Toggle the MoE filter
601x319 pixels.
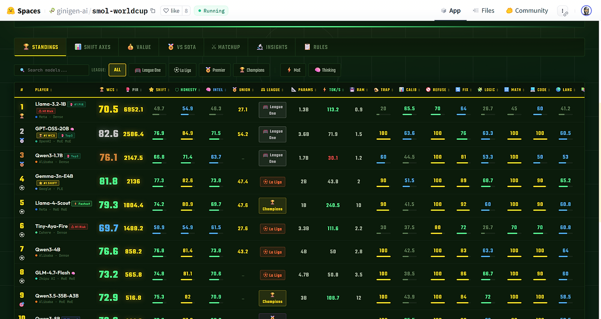[293, 70]
